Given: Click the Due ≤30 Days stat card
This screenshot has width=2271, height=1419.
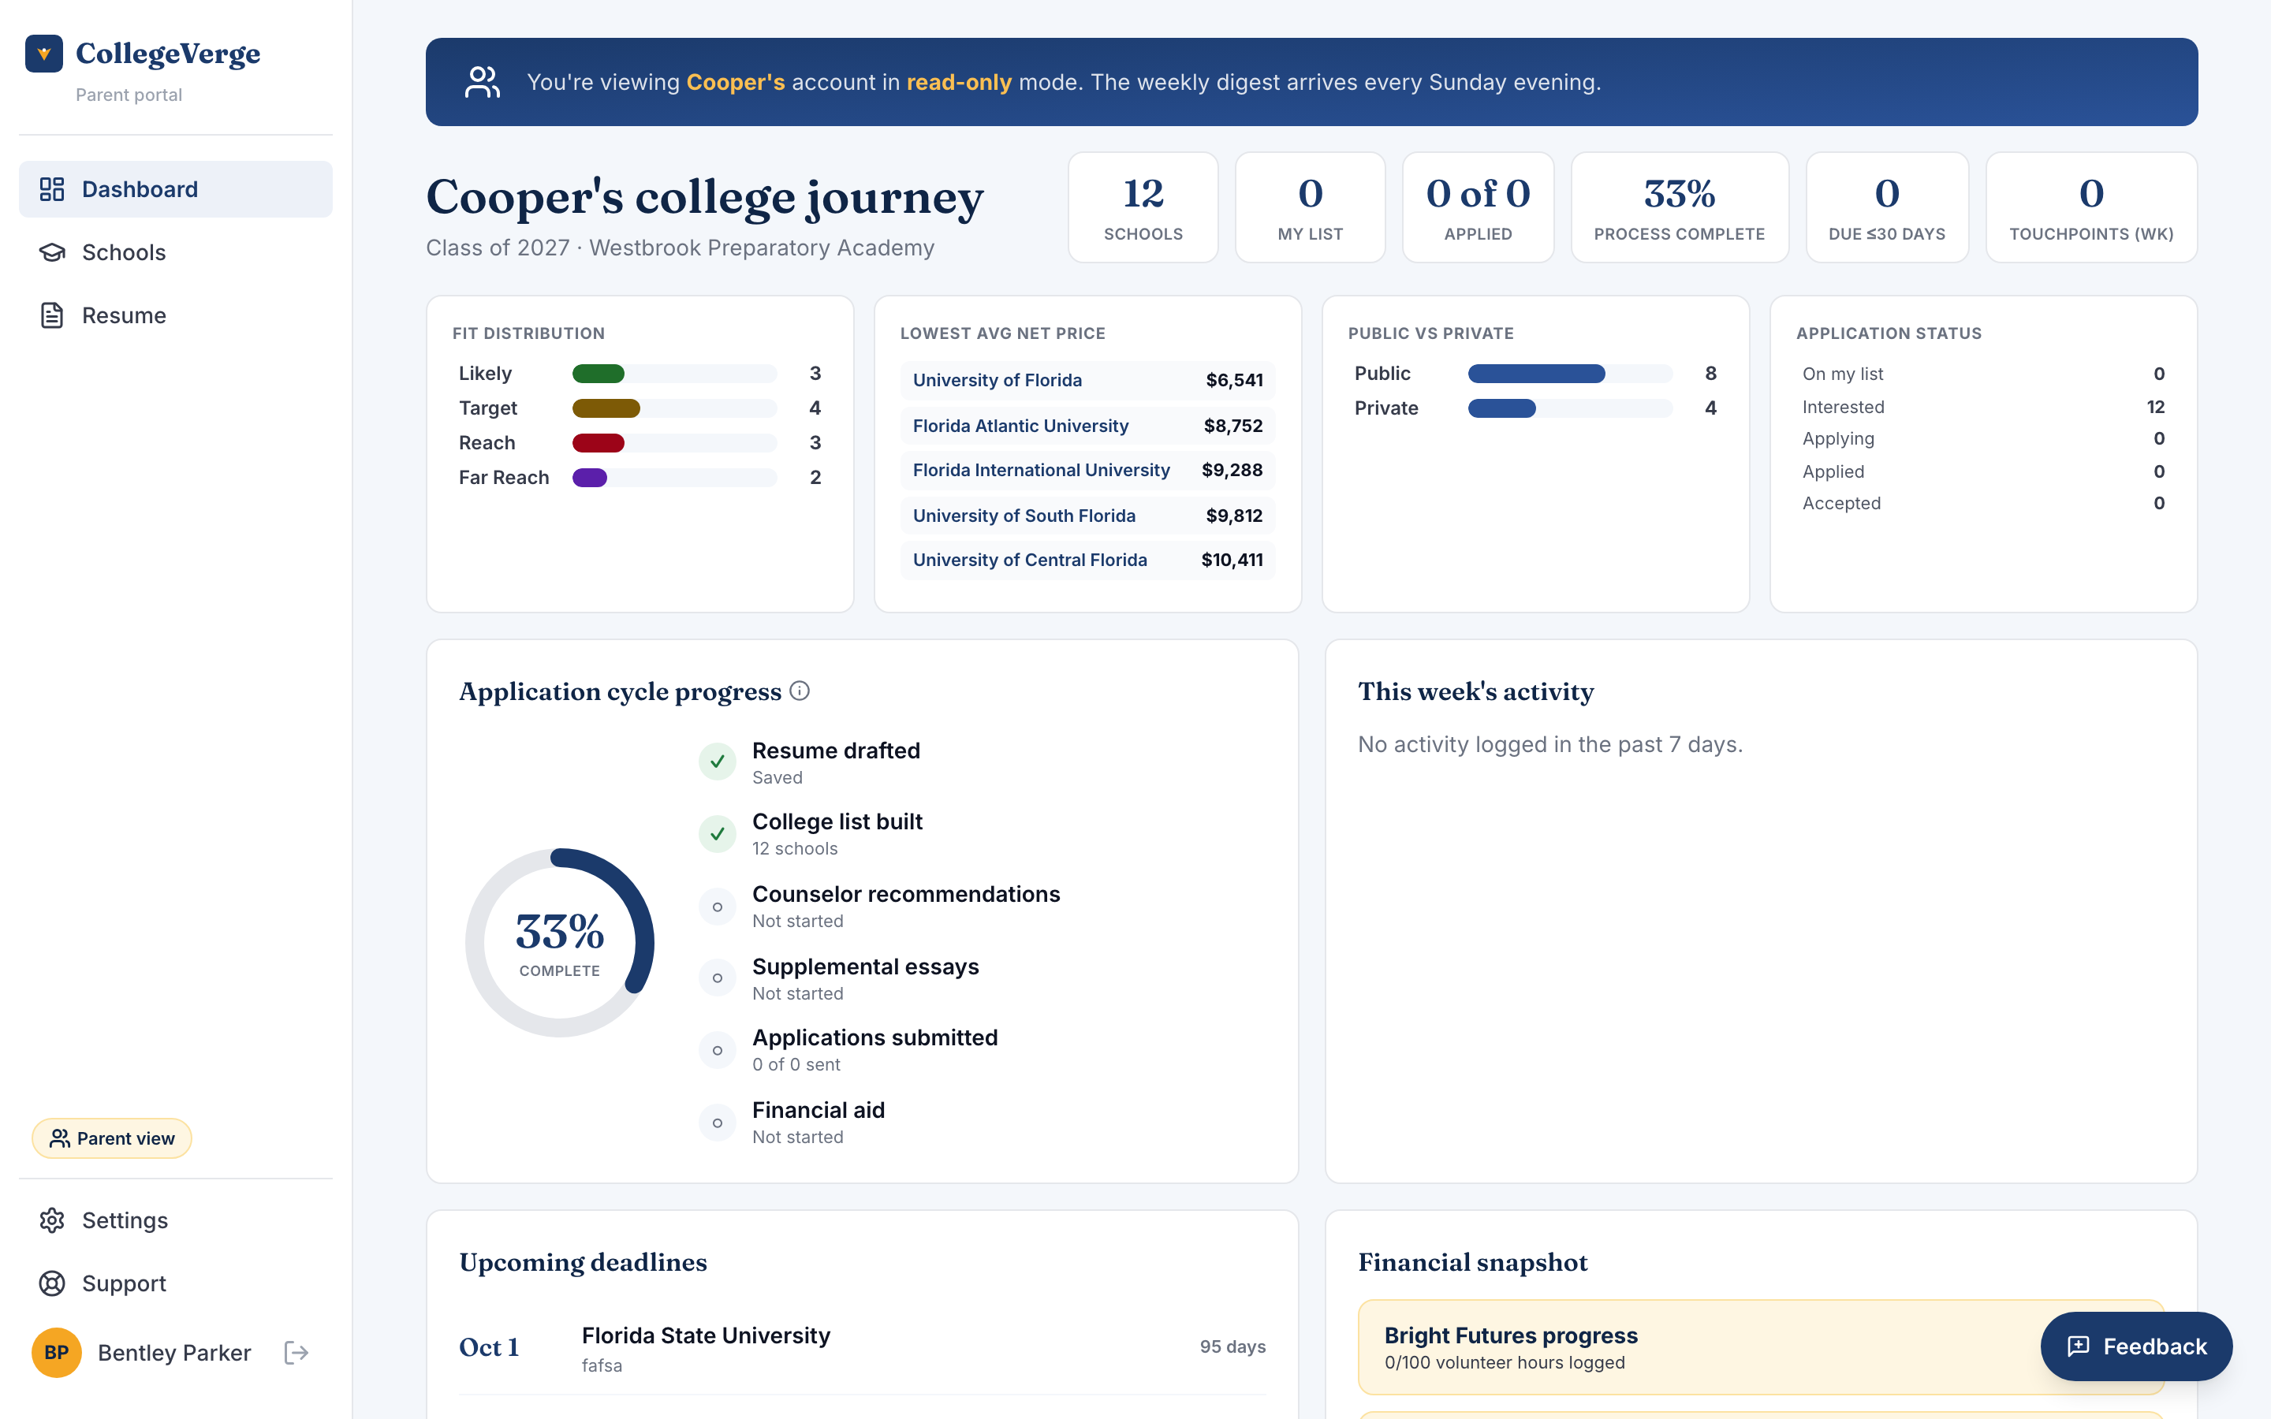Looking at the screenshot, I should click(1887, 207).
